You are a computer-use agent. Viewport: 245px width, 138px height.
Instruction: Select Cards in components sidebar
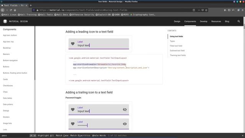5,79
